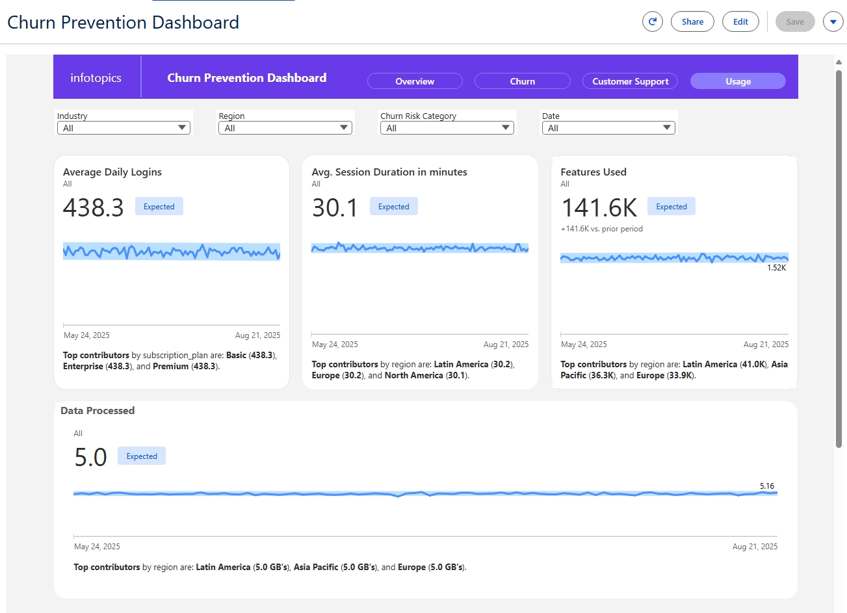Click the Features Used sparkline chart
Image resolution: width=847 pixels, height=613 pixels.
point(674,258)
